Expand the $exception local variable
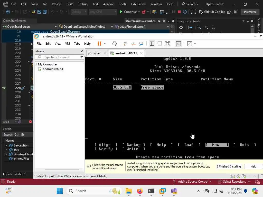 (6, 145)
